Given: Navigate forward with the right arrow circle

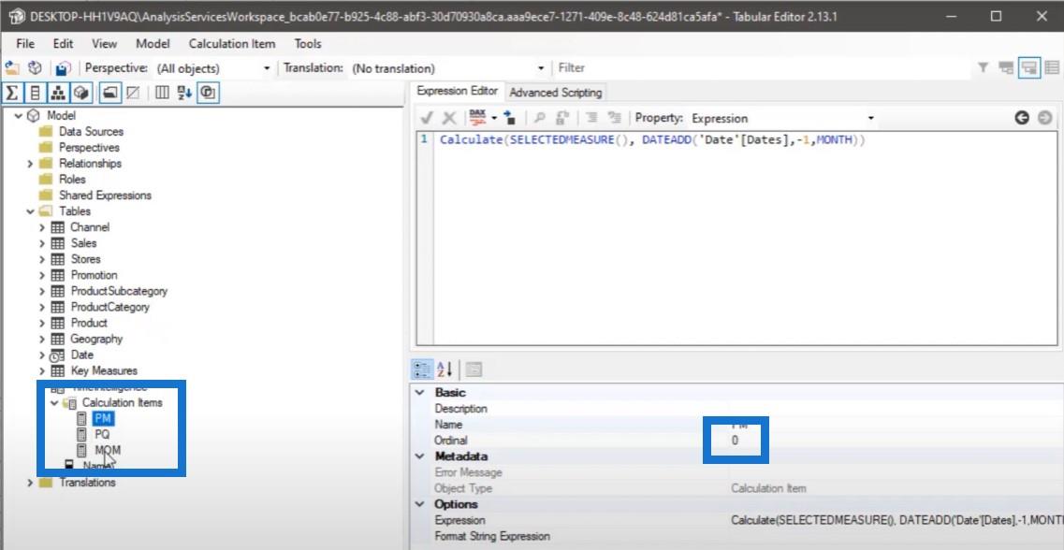Looking at the screenshot, I should (1045, 118).
